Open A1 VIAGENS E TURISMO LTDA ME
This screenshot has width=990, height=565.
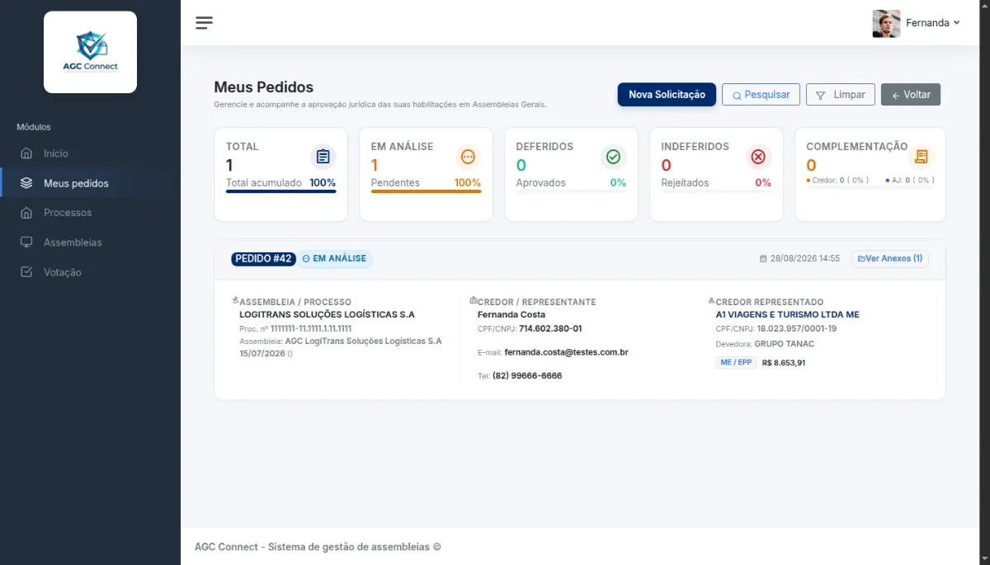point(788,314)
